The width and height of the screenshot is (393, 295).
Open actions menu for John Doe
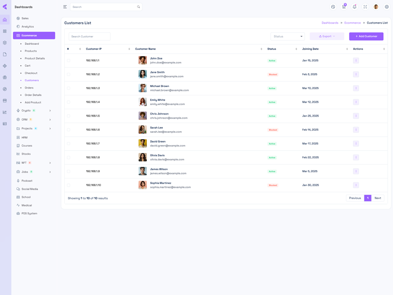356,60
